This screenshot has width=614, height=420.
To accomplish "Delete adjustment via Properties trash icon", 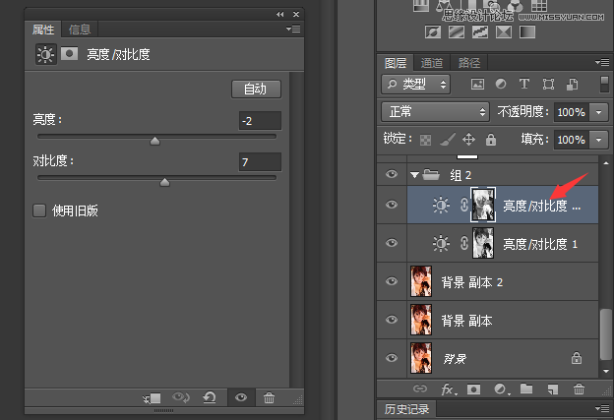I will pyautogui.click(x=269, y=398).
